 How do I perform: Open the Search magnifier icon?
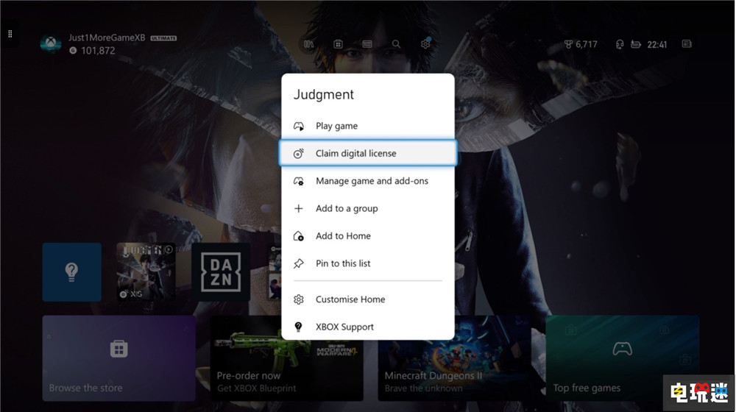tap(396, 44)
